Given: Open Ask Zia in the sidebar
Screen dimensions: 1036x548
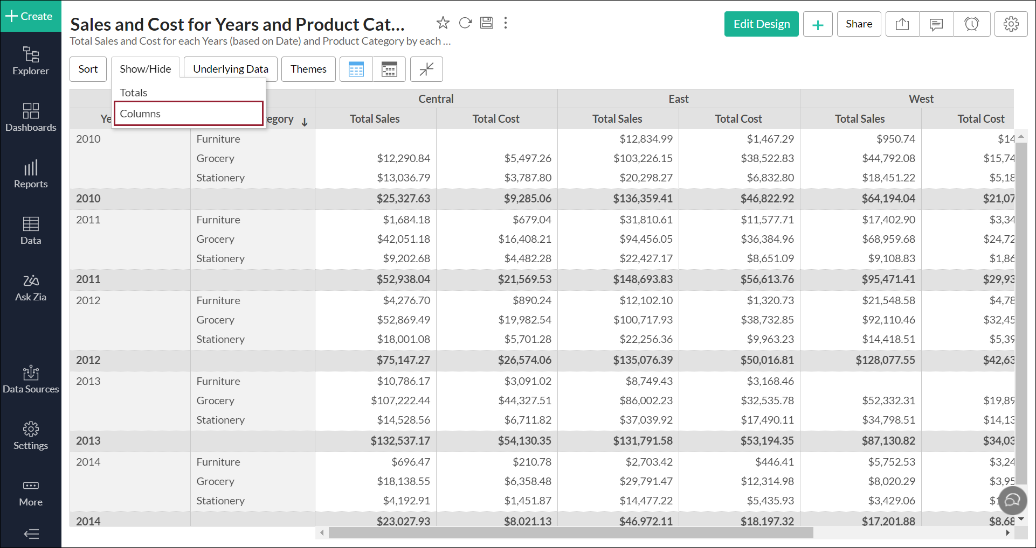Looking at the screenshot, I should tap(31, 287).
